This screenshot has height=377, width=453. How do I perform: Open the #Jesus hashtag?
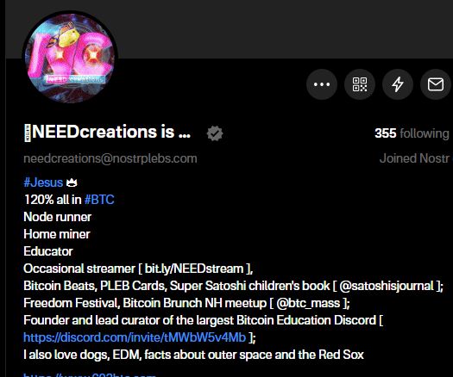click(x=43, y=182)
